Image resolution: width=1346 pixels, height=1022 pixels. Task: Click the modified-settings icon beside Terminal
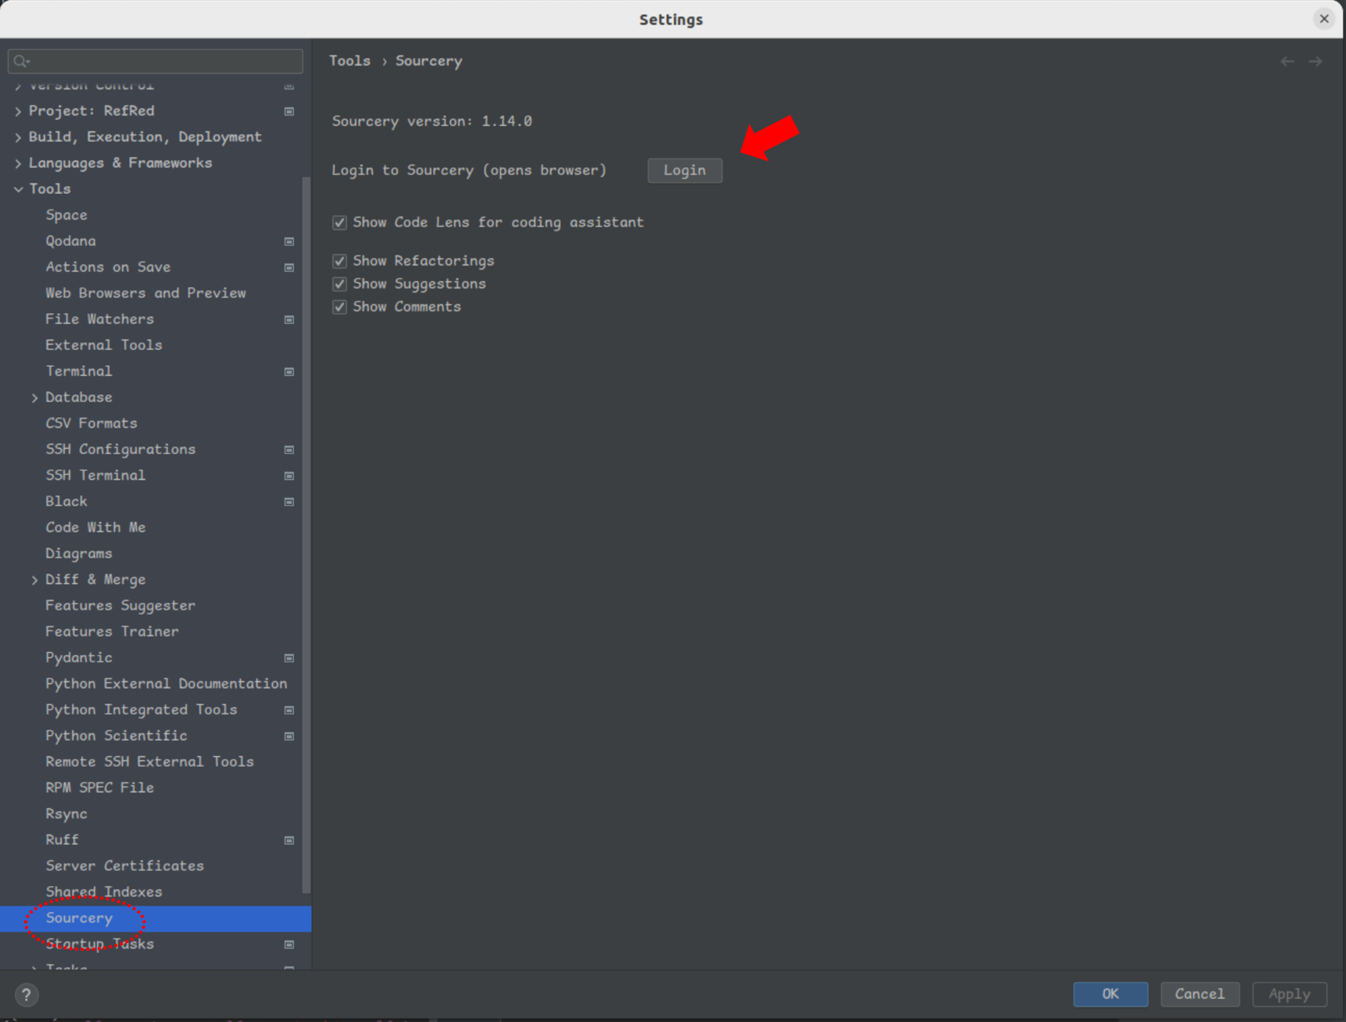[288, 371]
